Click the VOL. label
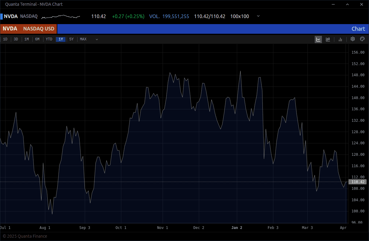The image size is (369, 241). pyautogui.click(x=154, y=16)
